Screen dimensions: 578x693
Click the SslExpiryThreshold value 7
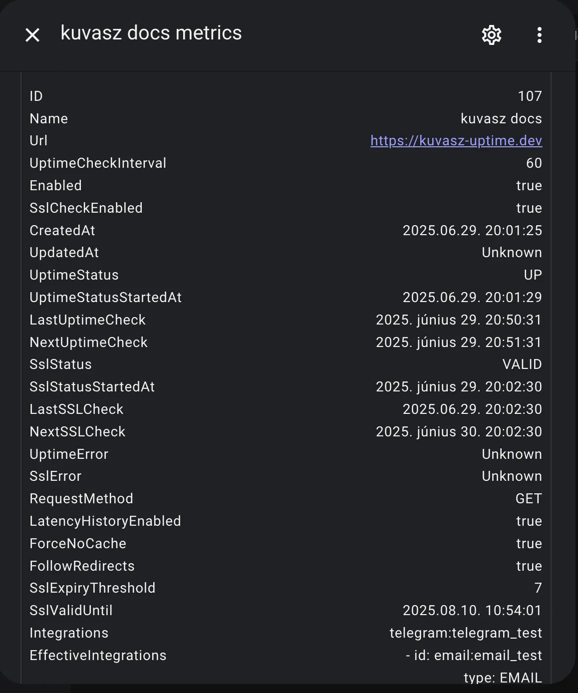click(x=538, y=588)
